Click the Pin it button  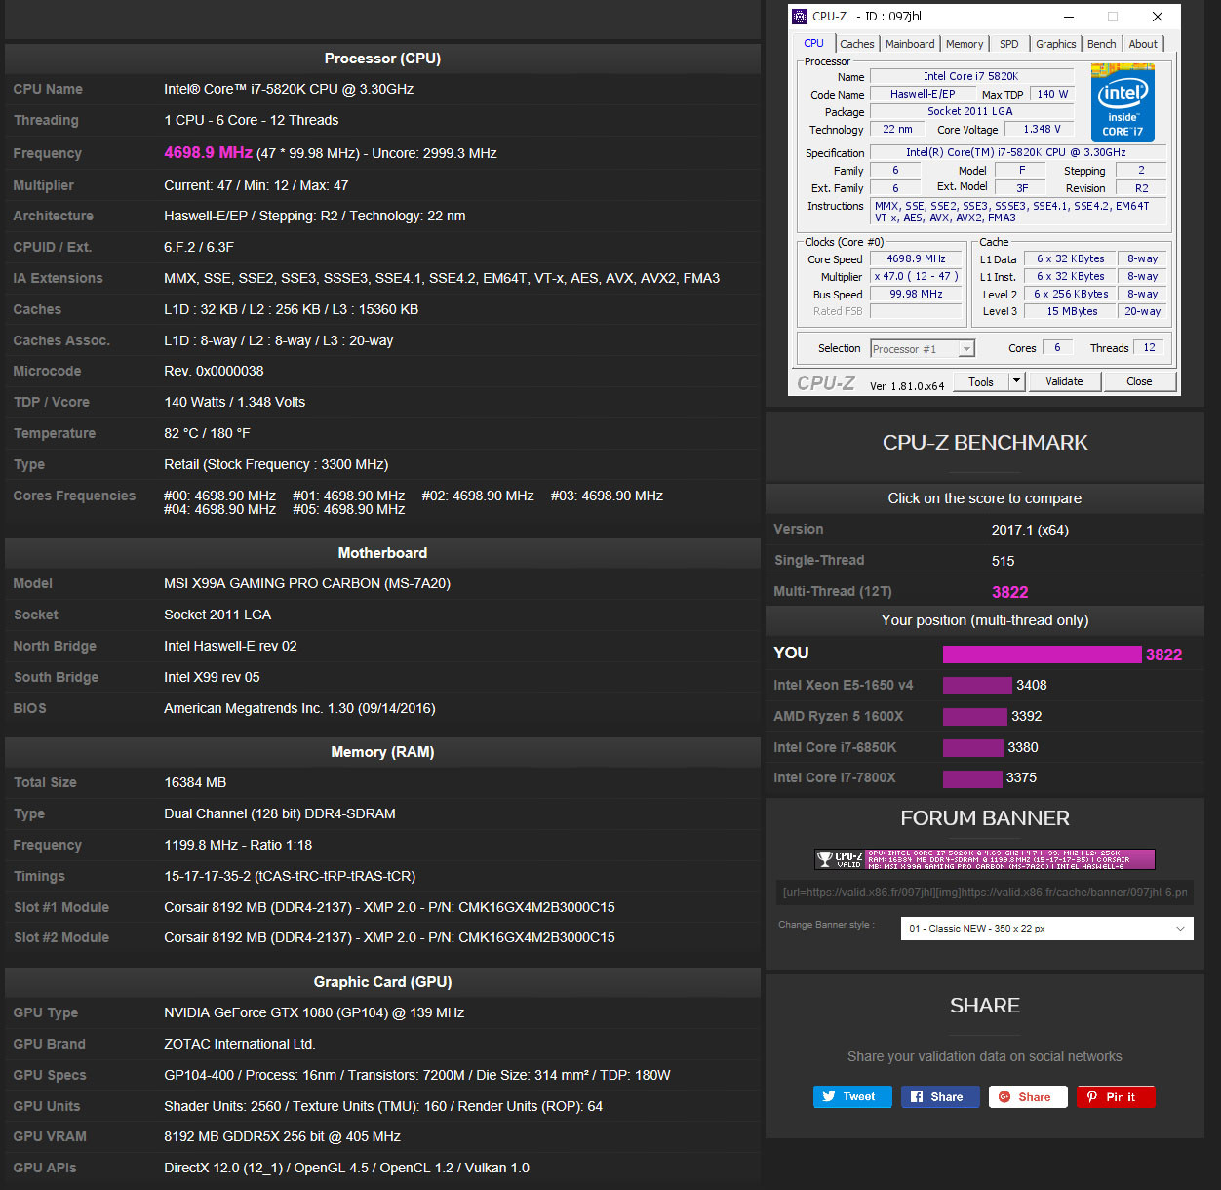(x=1116, y=1096)
